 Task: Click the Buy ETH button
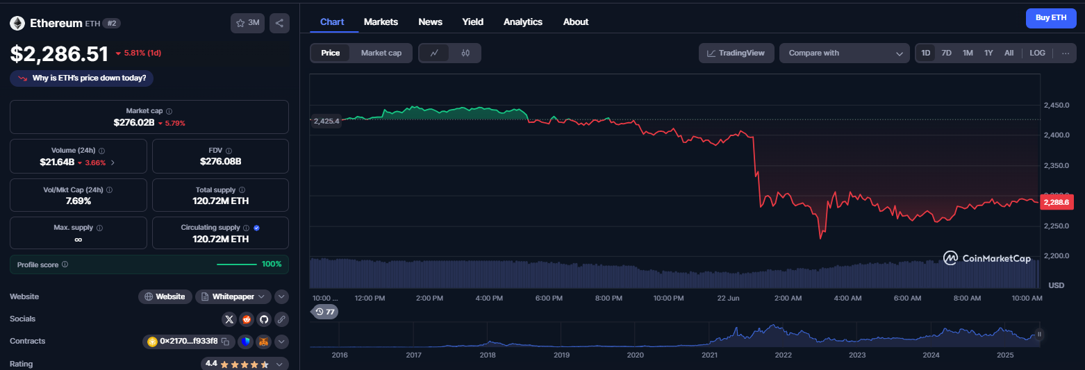coord(1051,17)
